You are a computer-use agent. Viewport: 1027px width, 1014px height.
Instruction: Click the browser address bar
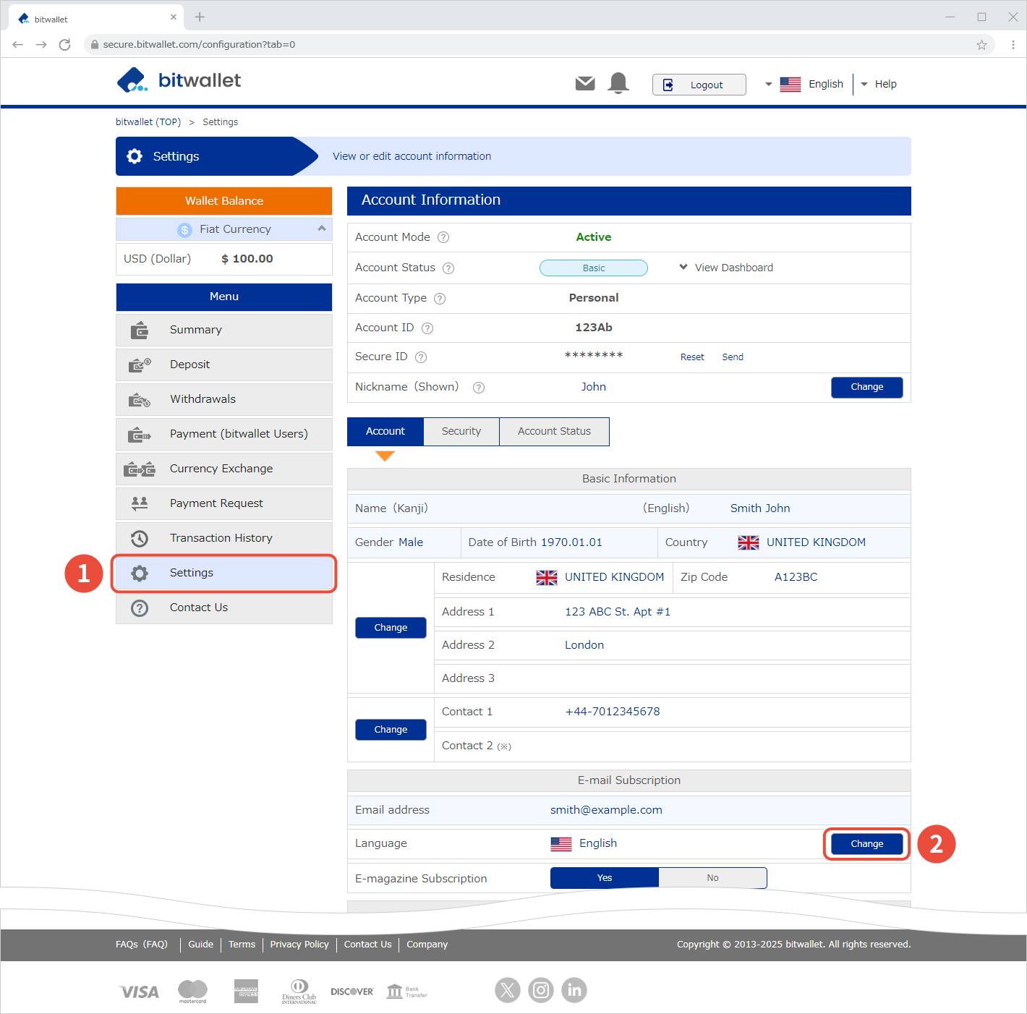click(506, 45)
